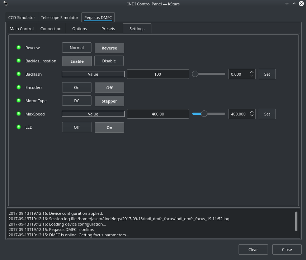Select the Pegasus DMFC device tab
Viewport: 306px width, 260px height.
click(98, 18)
